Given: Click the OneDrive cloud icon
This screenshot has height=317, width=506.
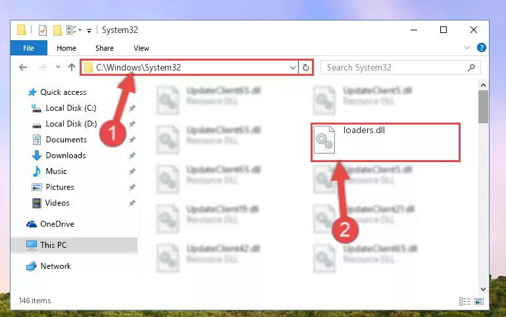Looking at the screenshot, I should coord(32,224).
